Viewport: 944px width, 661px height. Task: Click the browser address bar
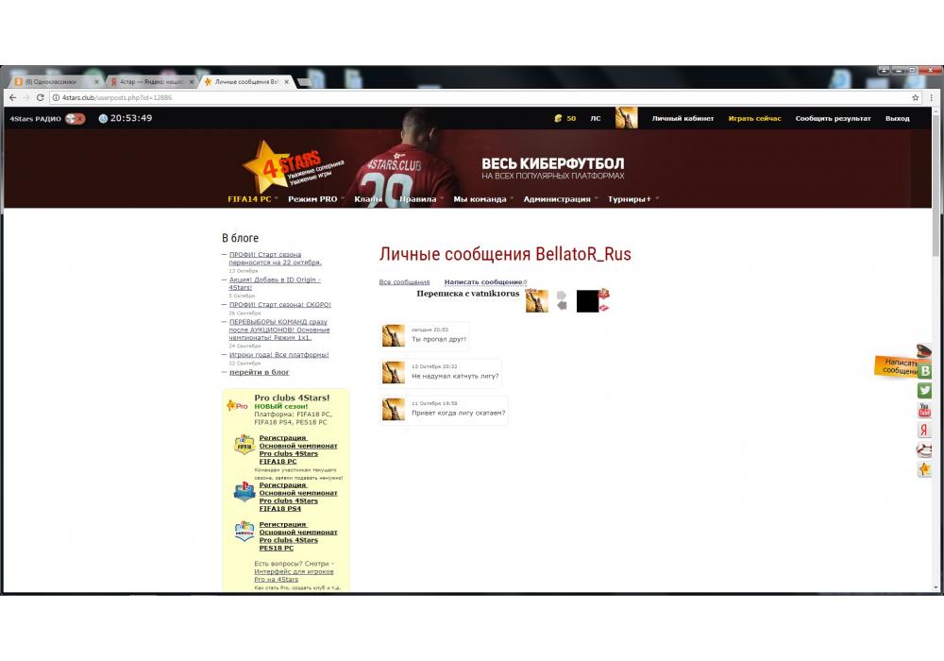[472, 97]
